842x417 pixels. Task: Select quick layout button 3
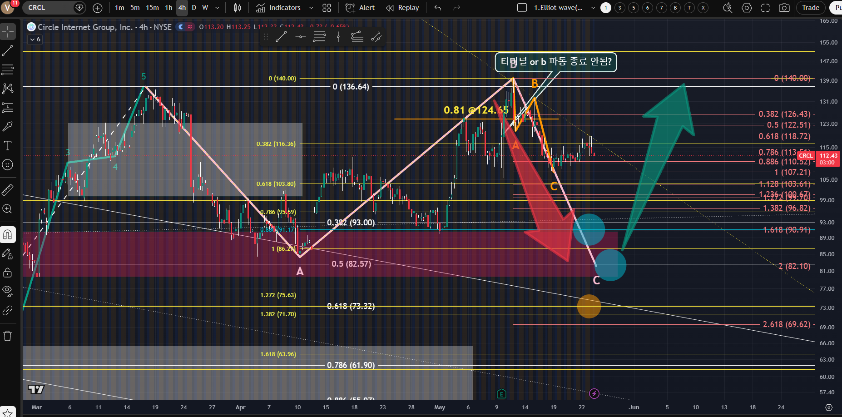coord(620,8)
